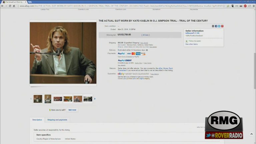Screen dimensions: 256x144
Task: Click the three-dots extension icon in toolbar
Action: click(x=237, y=6)
